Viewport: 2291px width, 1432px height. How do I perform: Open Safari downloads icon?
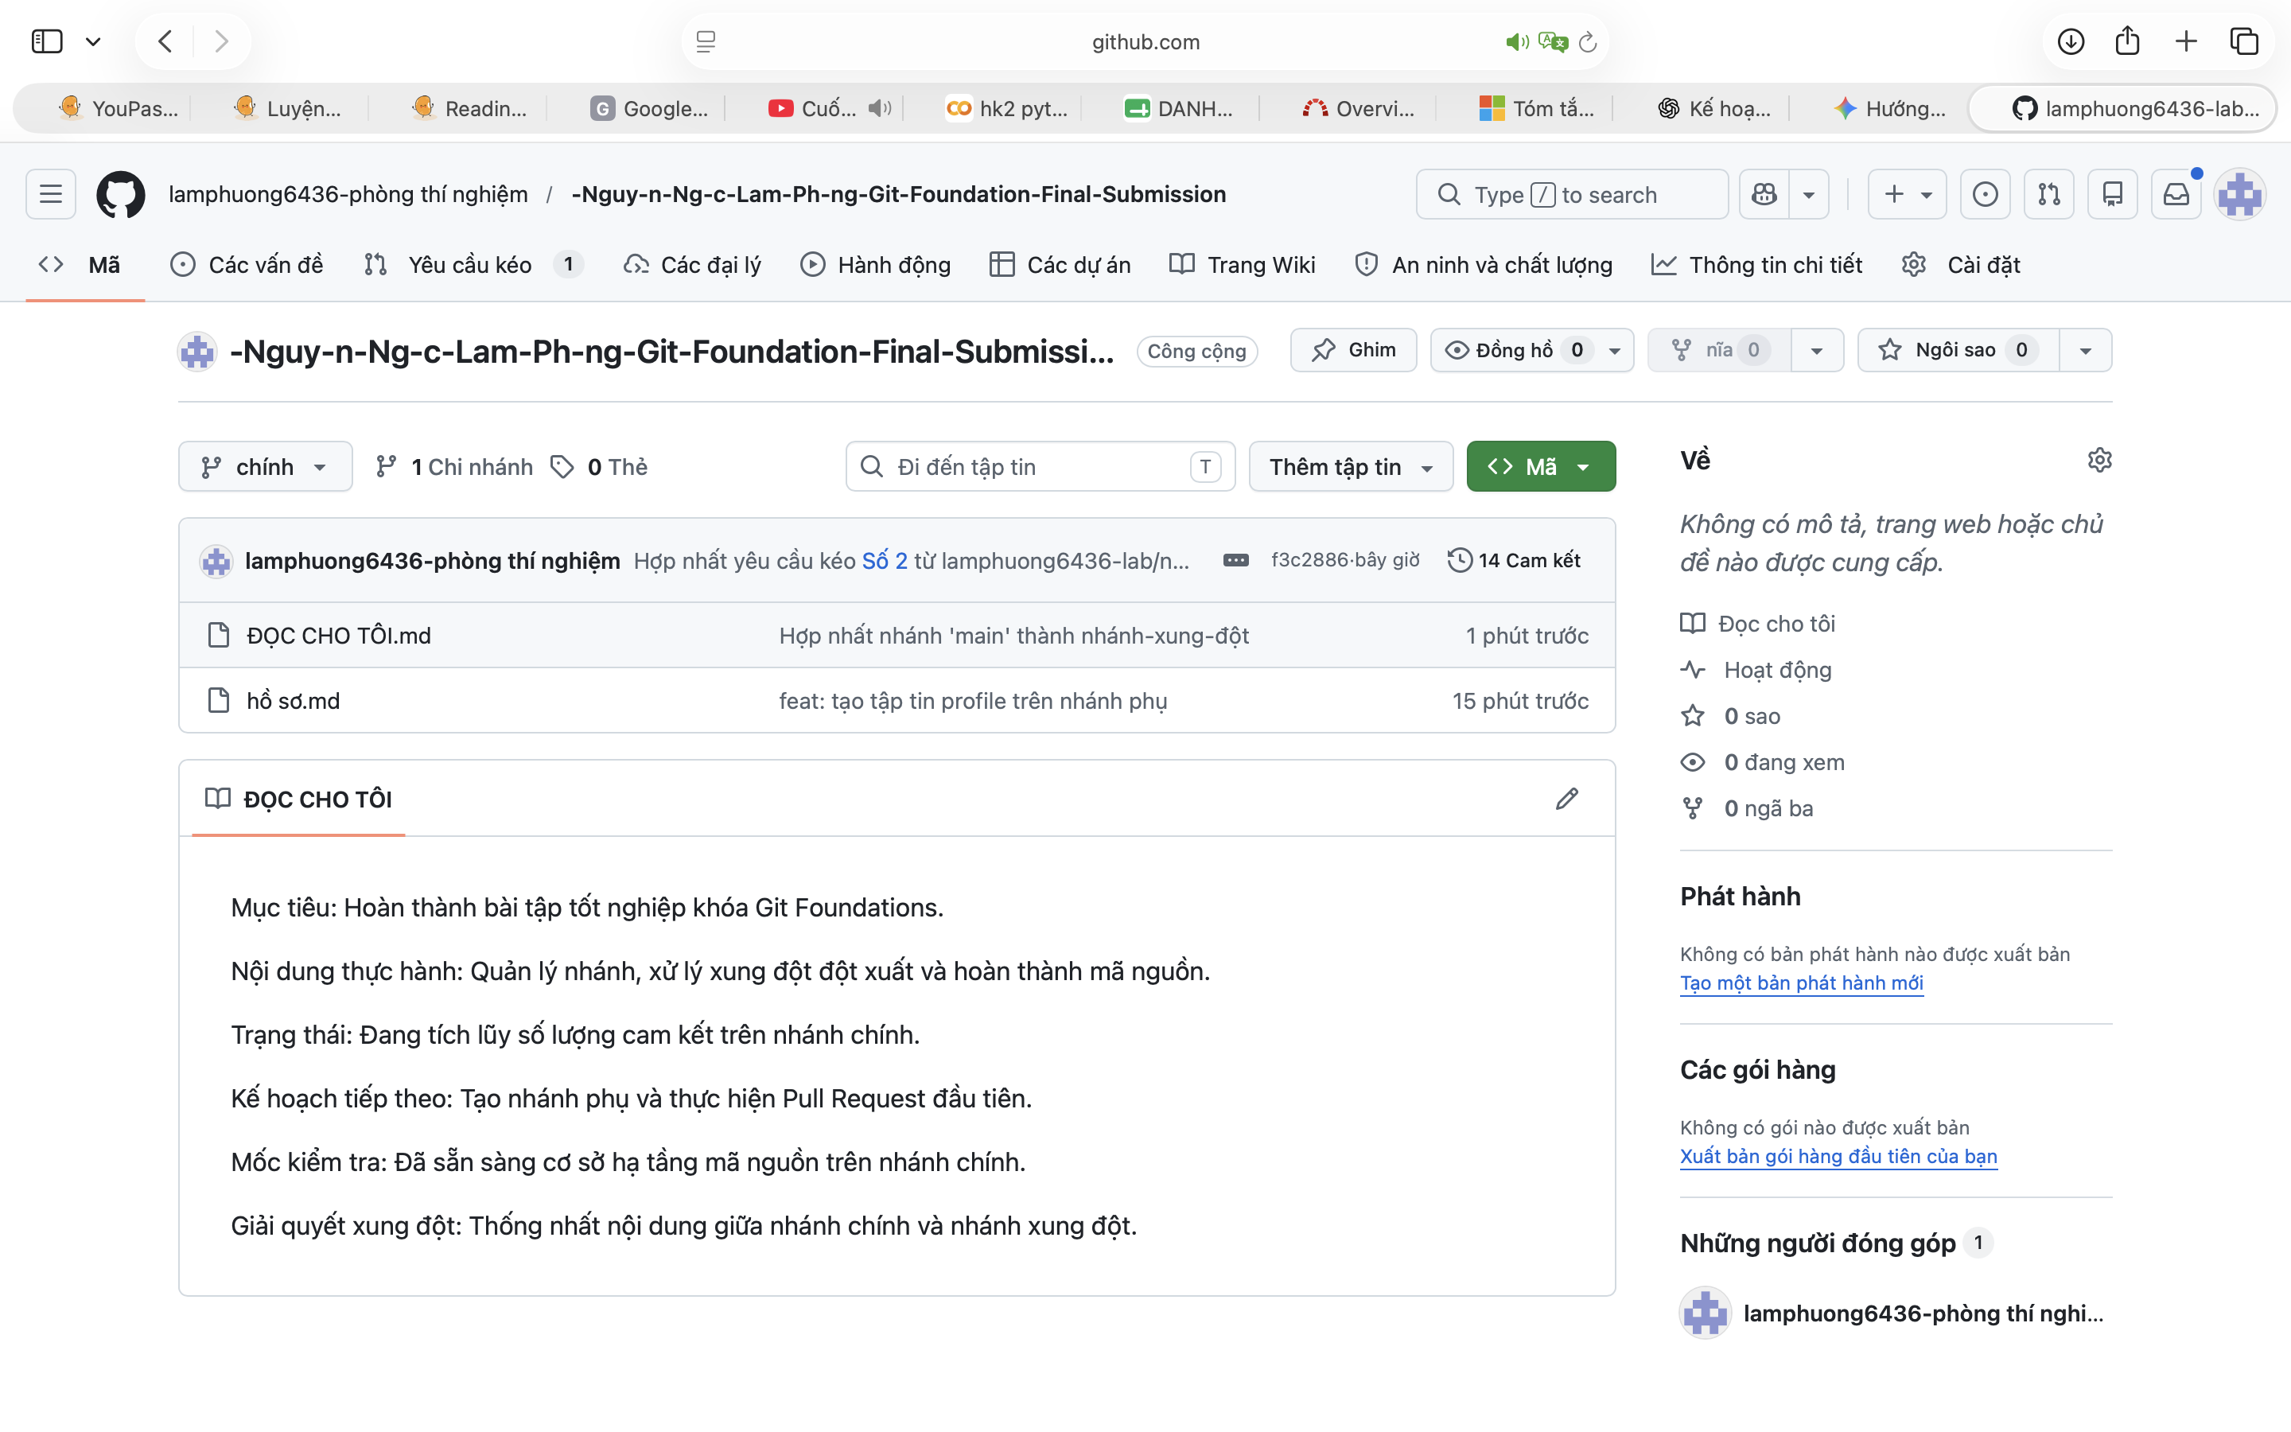2071,41
